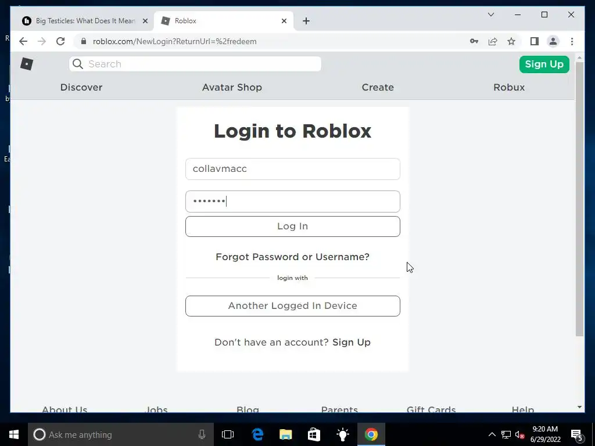
Task: Open File Explorer from taskbar
Action: (286, 434)
